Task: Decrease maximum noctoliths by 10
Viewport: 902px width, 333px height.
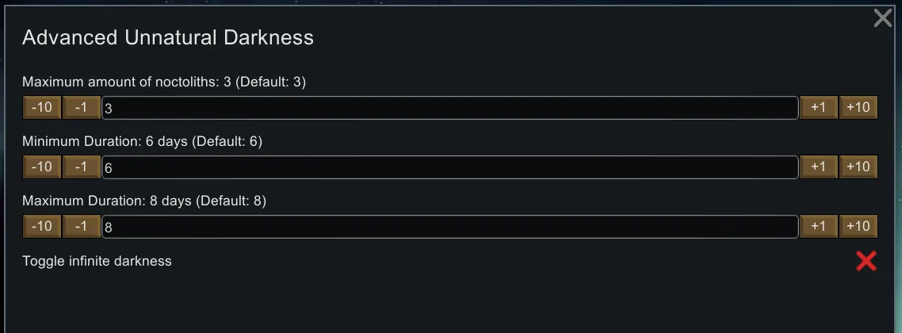Action: (x=42, y=107)
